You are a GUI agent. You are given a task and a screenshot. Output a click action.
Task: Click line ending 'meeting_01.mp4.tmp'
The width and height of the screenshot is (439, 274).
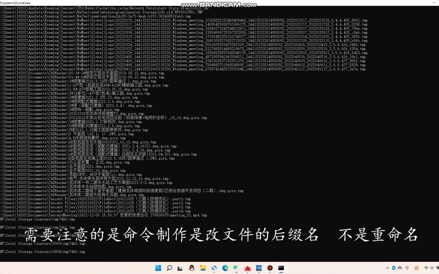[x=104, y=215]
